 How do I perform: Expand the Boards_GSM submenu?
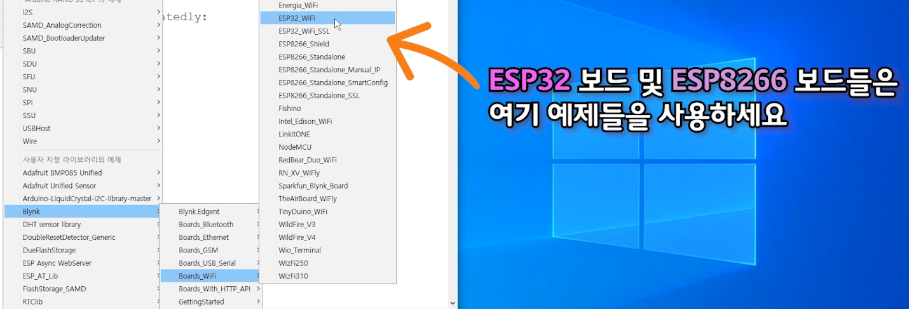point(211,250)
